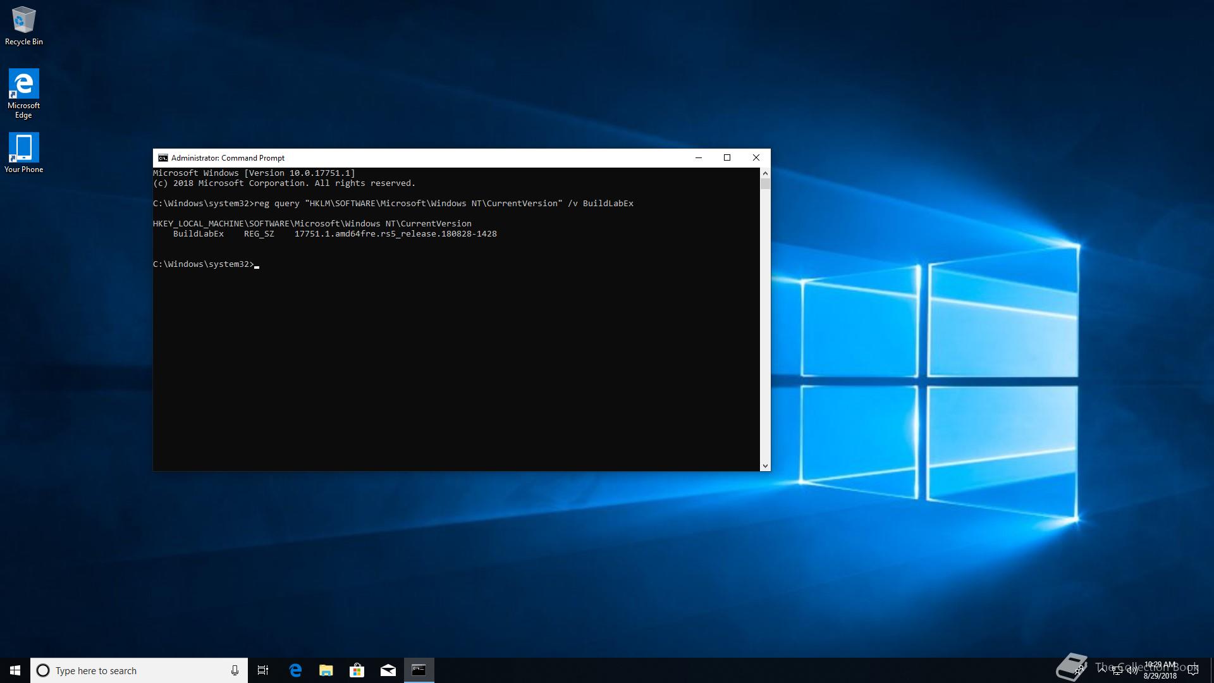Screen dimensions: 1214x683
Task: Click the Command Prompt taskbar button
Action: click(419, 670)
